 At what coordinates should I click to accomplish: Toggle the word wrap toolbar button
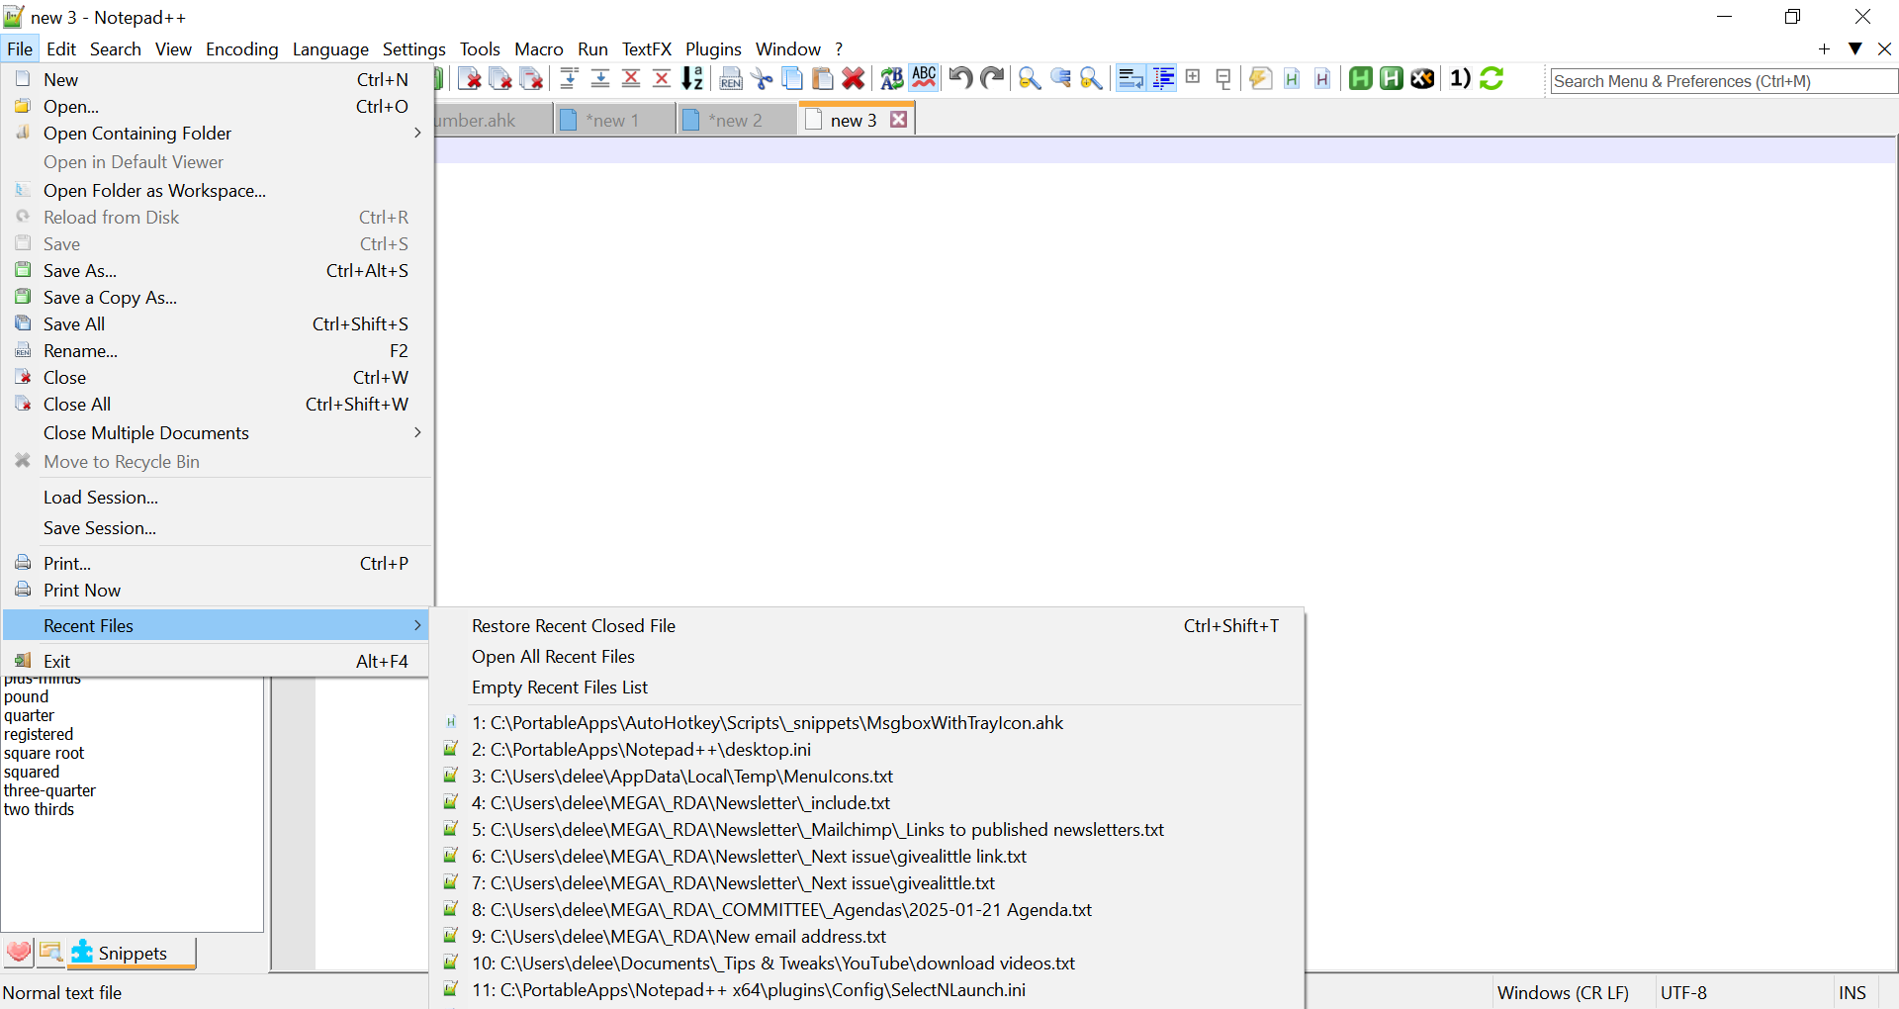point(1130,79)
